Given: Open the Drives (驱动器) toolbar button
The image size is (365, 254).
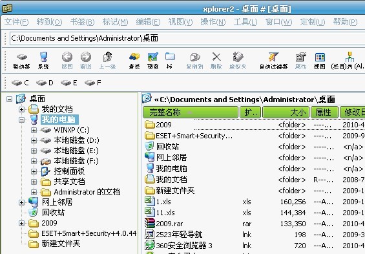Looking at the screenshot, I should [x=21, y=61].
